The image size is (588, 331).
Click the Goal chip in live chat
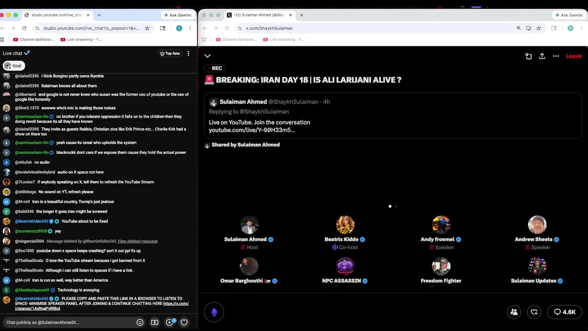[x=13, y=66]
